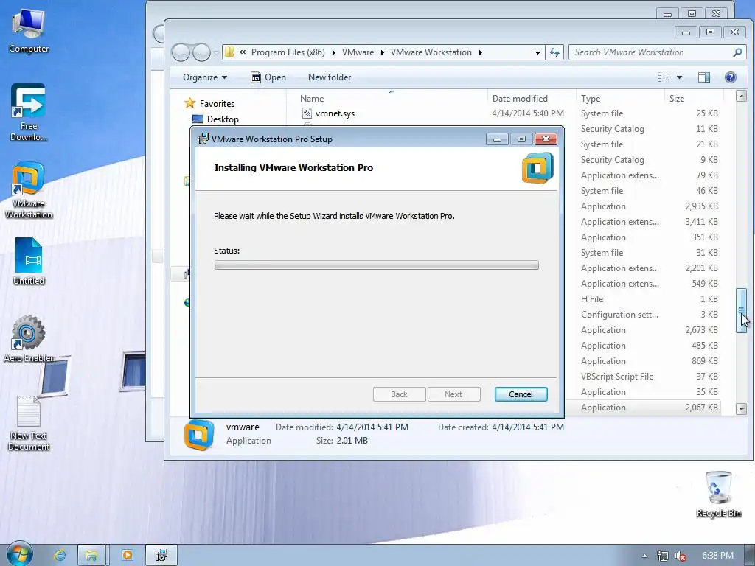Select the Configuration sett... row
Viewport: 755px width, 566px height.
[x=649, y=315]
